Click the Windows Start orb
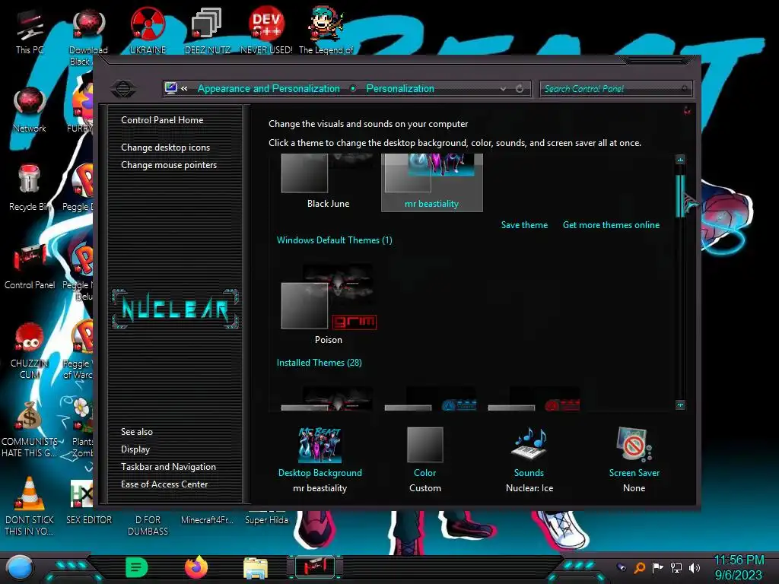This screenshot has width=779, height=584. tap(20, 567)
